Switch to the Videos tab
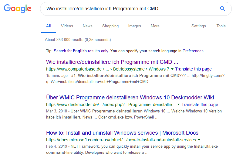This screenshot has width=233, height=155. pos(67,26)
